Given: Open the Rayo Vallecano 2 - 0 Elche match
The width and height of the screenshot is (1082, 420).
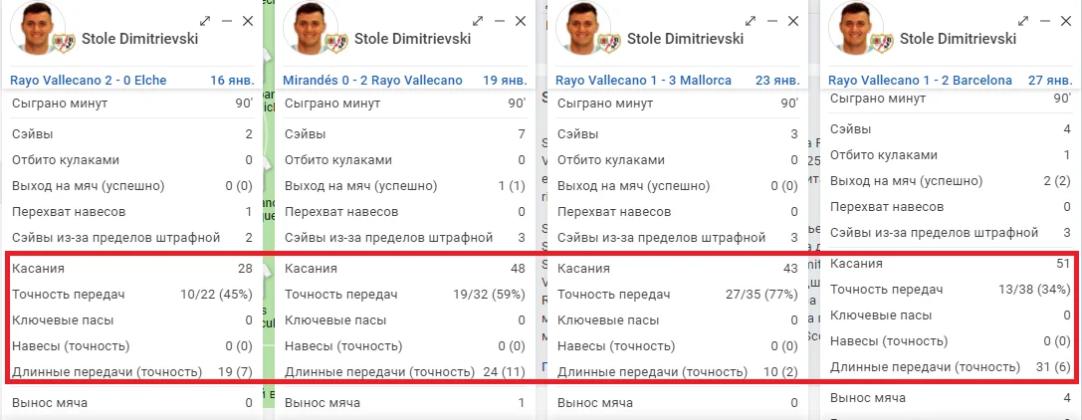Looking at the screenshot, I should 89,81.
